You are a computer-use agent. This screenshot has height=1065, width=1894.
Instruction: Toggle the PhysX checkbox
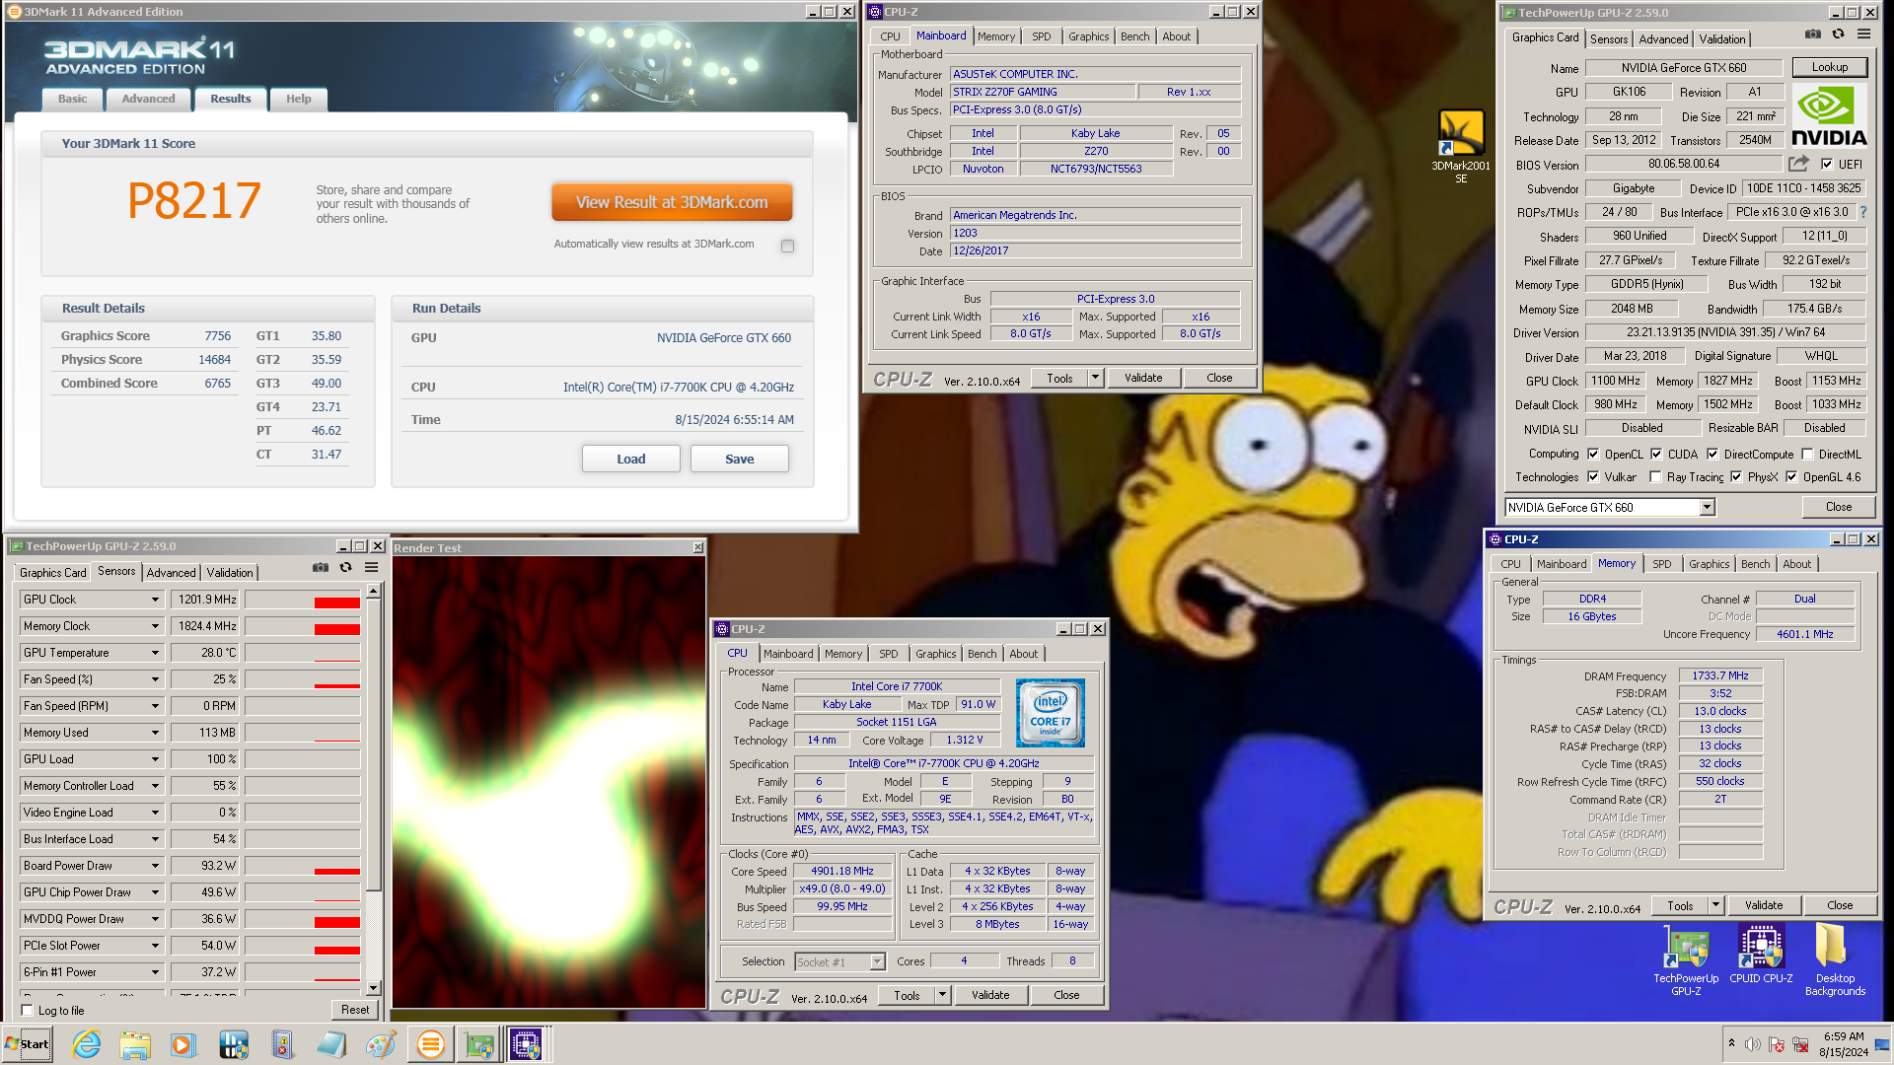[x=1736, y=477]
